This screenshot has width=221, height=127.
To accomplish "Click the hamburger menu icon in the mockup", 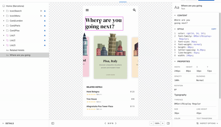I will (x=87, y=10).
